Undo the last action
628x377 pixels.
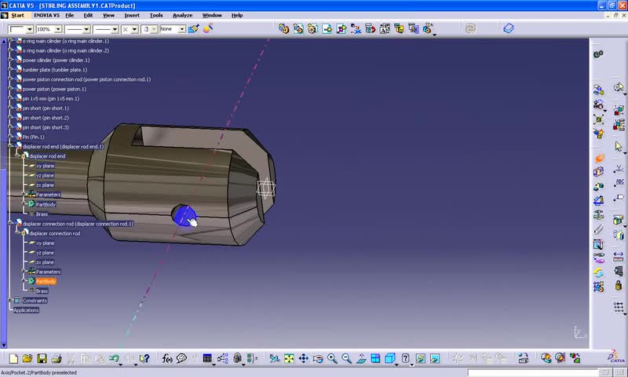(x=114, y=358)
